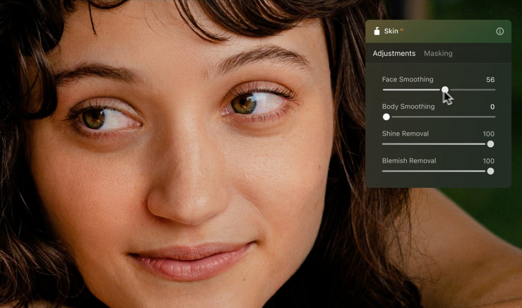The width and height of the screenshot is (522, 308).
Task: Click the Body Smoothing slider handle
Action: [386, 117]
